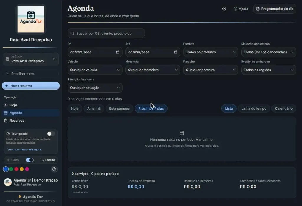
Task: Switch to Calendário view
Action: coord(284,108)
